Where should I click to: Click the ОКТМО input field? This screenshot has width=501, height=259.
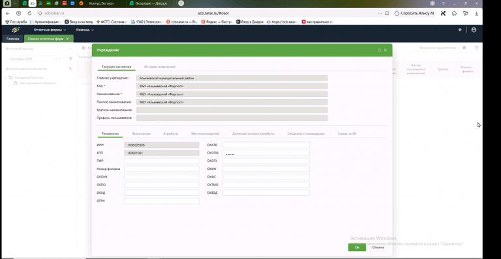(x=266, y=185)
